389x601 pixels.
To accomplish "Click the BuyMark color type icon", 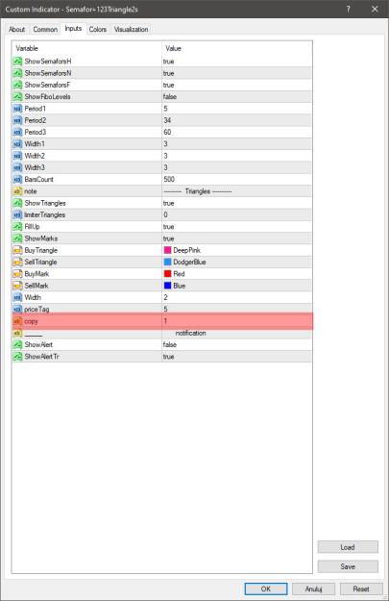I will coord(17,274).
